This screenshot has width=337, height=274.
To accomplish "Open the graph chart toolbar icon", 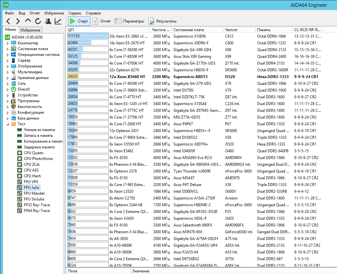I will pos(58,21).
